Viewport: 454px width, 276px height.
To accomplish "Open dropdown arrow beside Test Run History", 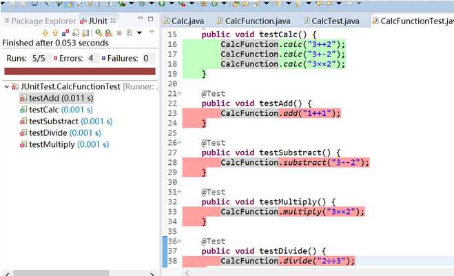I will 140,32.
